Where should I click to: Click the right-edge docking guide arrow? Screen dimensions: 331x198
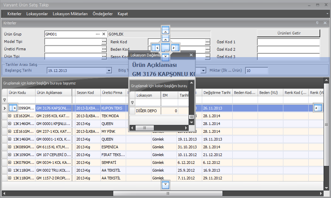(317, 108)
